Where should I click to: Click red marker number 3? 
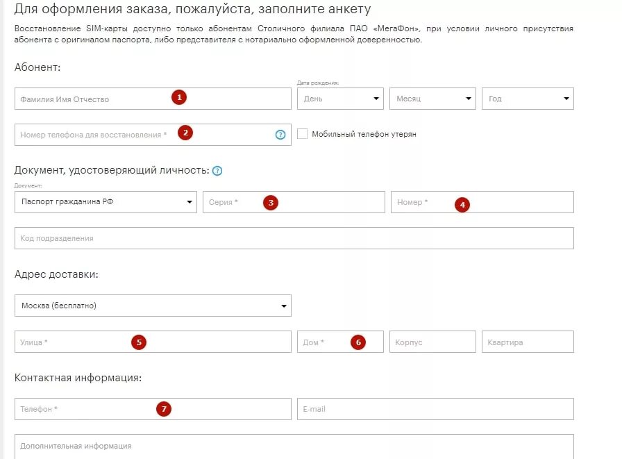[x=271, y=203]
